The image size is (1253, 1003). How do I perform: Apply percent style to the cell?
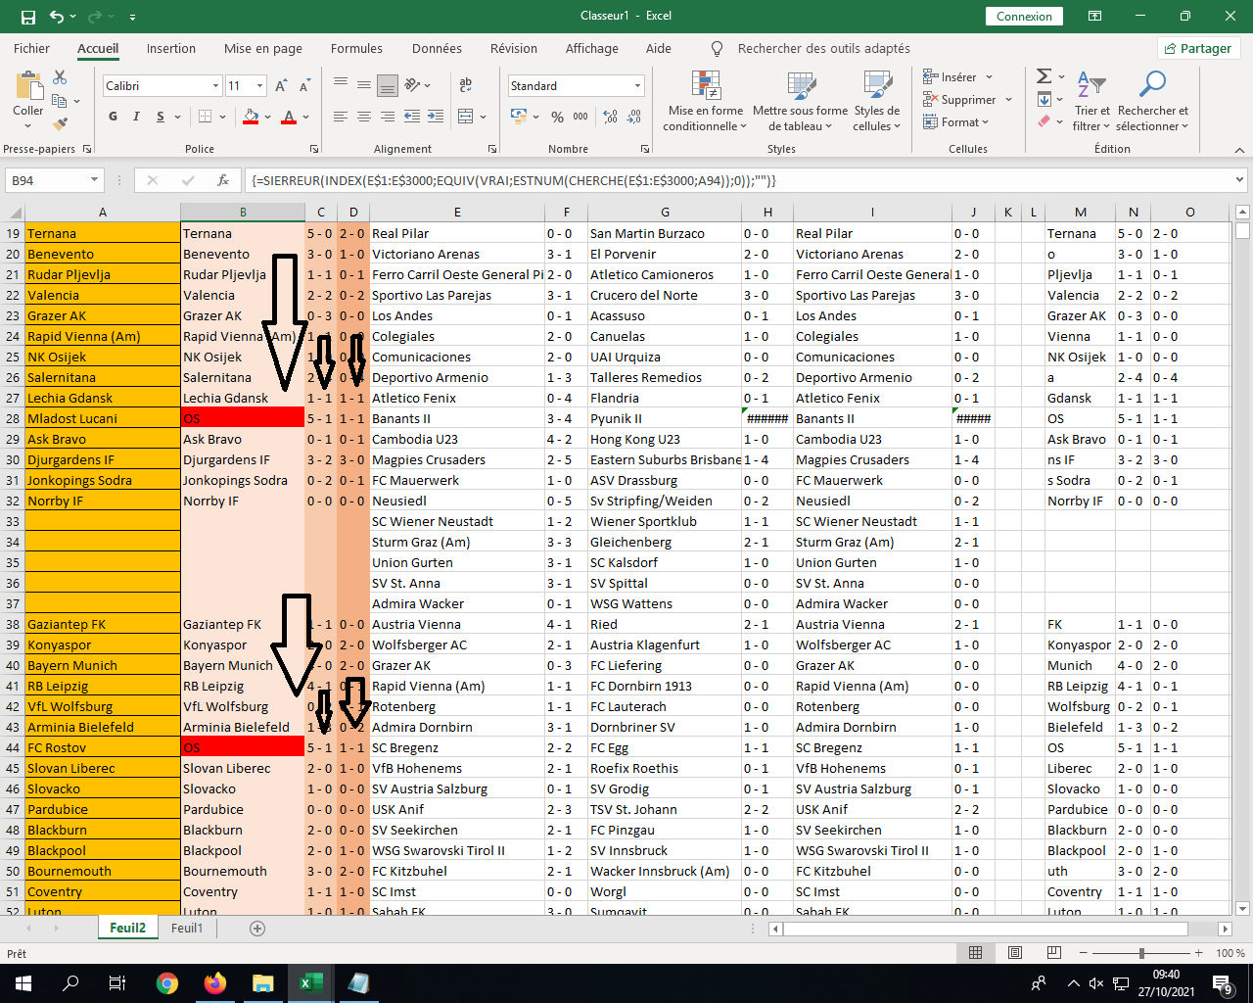point(557,117)
